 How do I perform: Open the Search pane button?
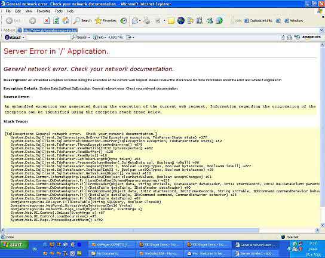click(82, 20)
